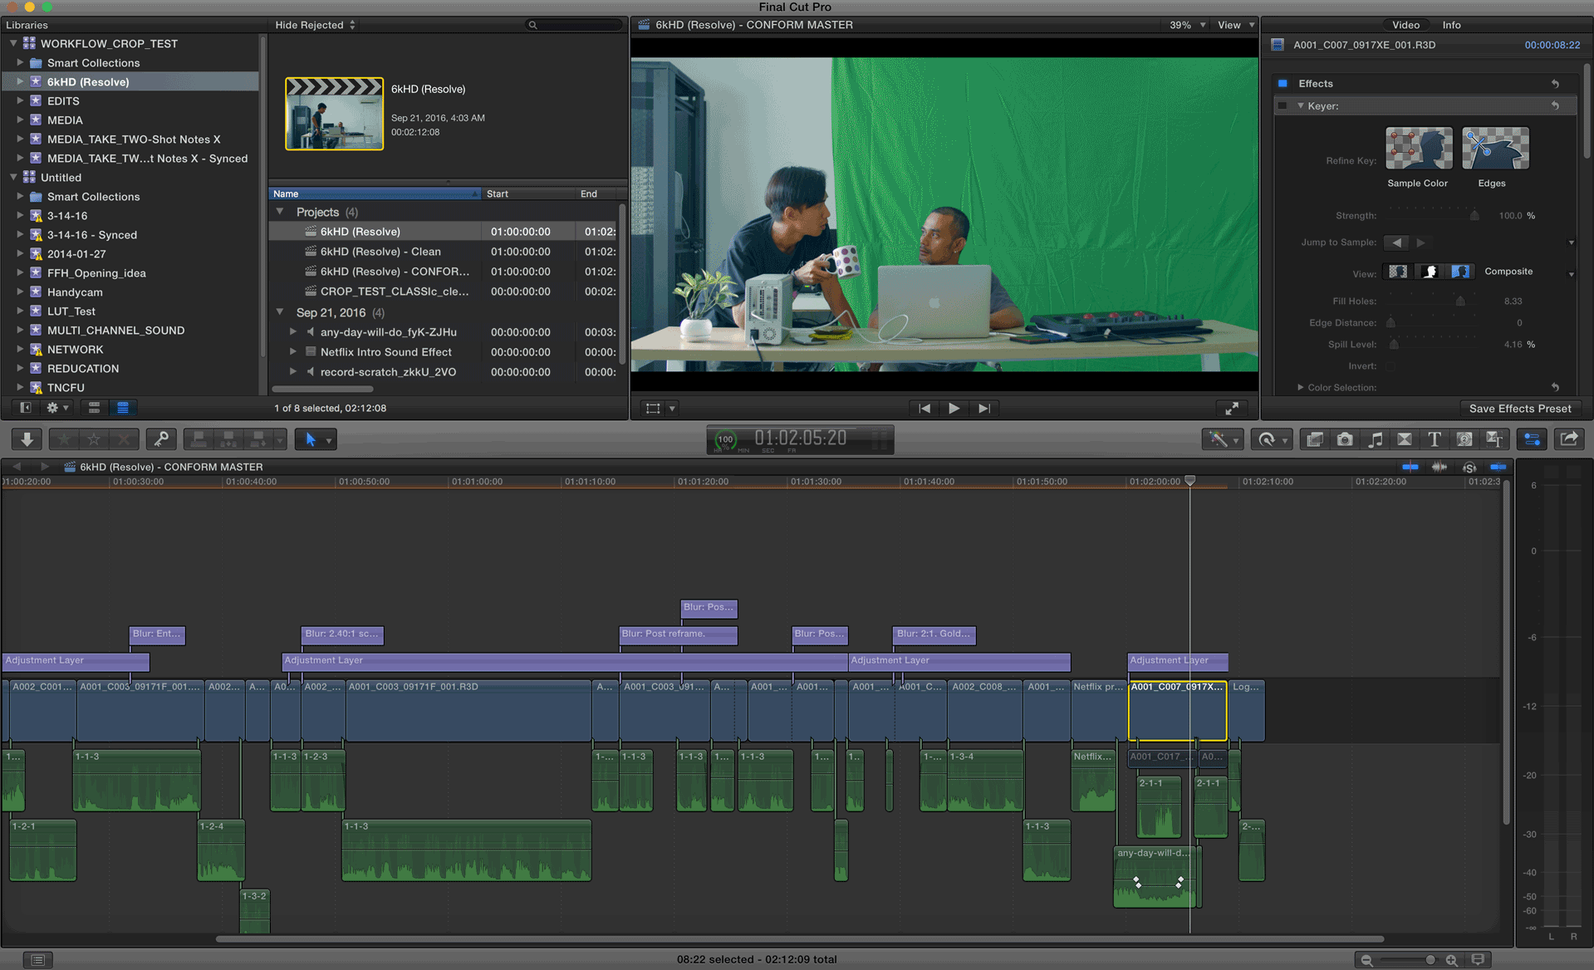Image resolution: width=1594 pixels, height=970 pixels.
Task: Open the Keyword editor key icon
Action: (161, 438)
